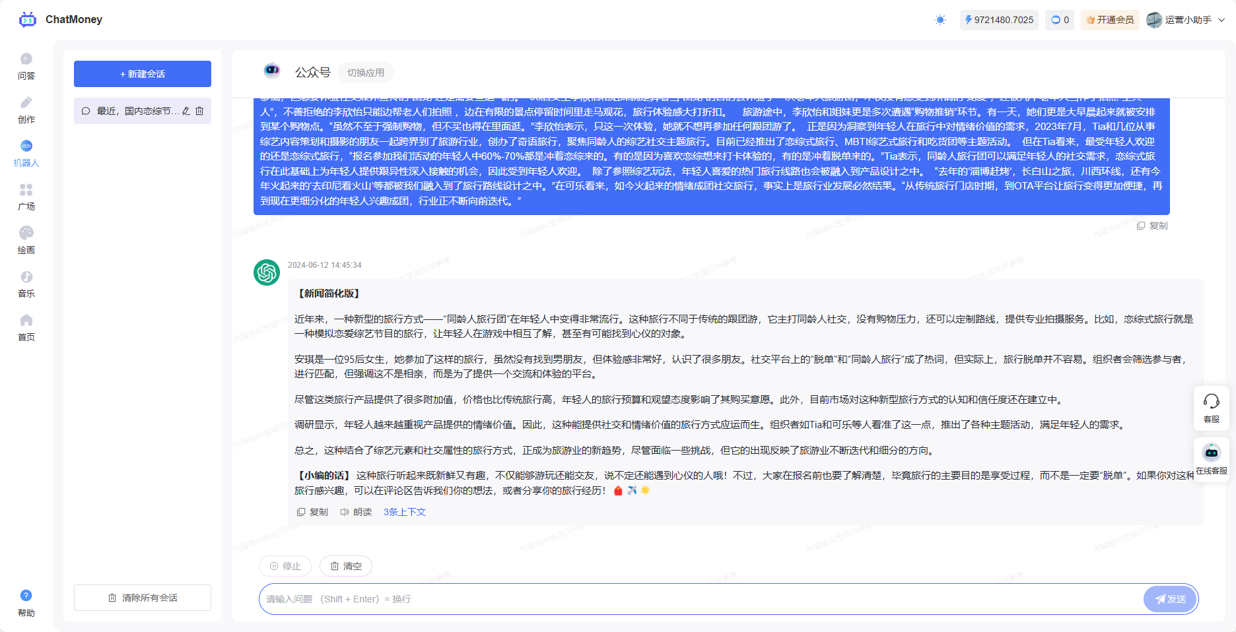Rename the conversation using the pencil icon
Image resolution: width=1236 pixels, height=632 pixels.
click(x=186, y=111)
